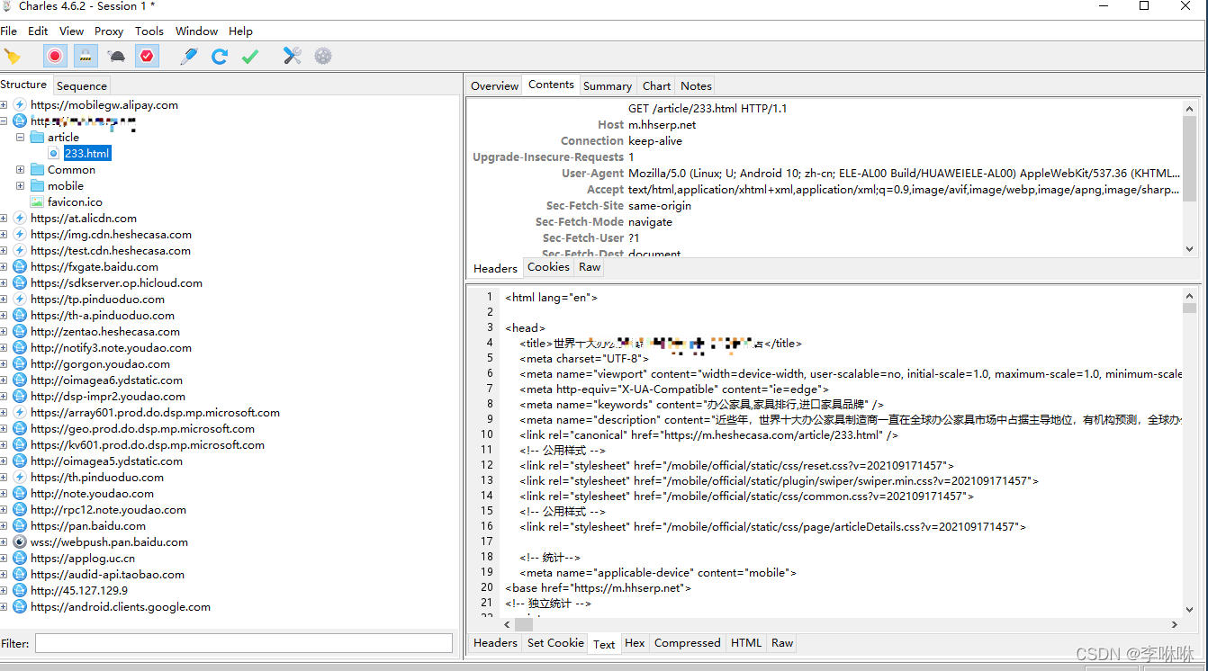
Task: Switch to the Overview tab
Action: coord(495,85)
